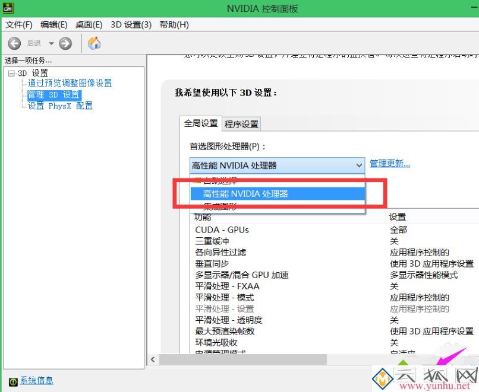
Task: Click the NVIDIA logo in the title bar
Action: [x=8, y=8]
